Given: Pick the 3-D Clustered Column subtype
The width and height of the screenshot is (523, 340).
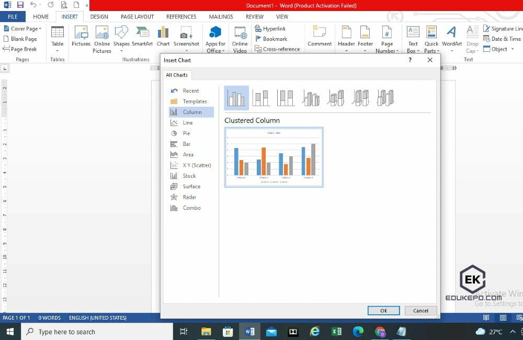Looking at the screenshot, I should (311, 98).
